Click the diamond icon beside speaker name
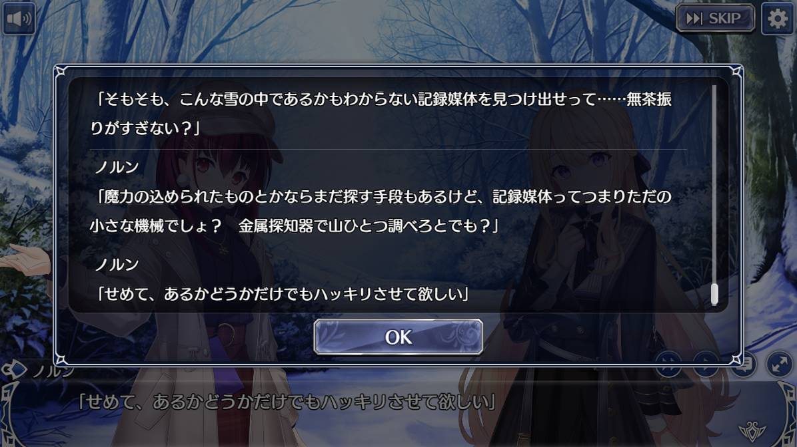The height and width of the screenshot is (447, 797). pos(14,369)
